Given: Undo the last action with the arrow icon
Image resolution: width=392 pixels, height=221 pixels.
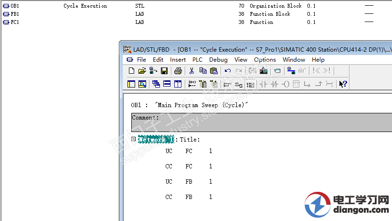Looking at the screenshot, I should [x=227, y=71].
